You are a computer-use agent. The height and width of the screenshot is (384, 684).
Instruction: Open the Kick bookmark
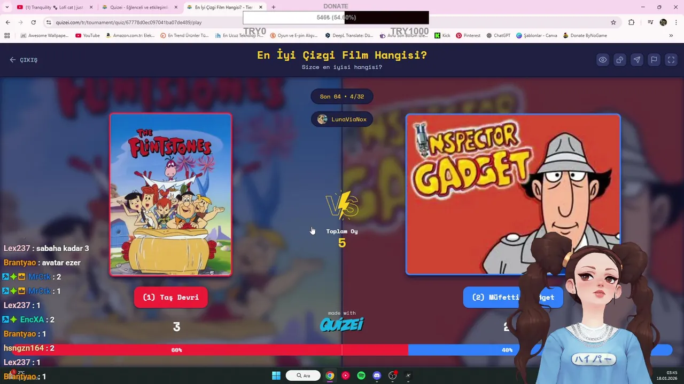tap(442, 36)
